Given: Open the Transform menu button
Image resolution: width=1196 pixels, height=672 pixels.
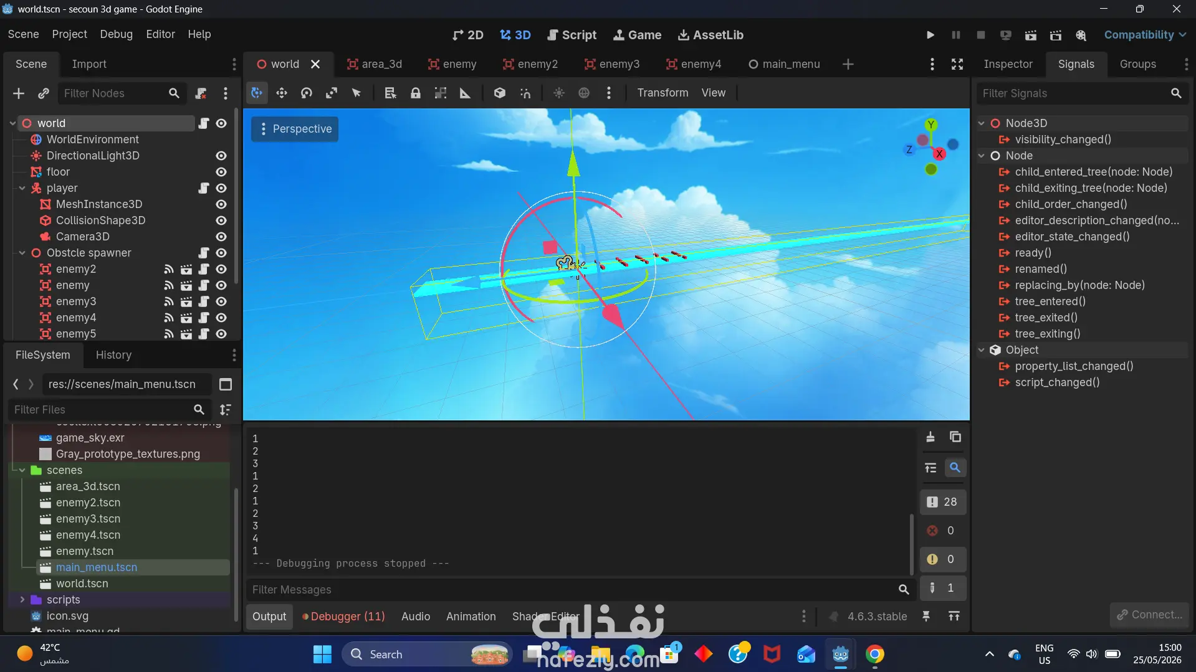Looking at the screenshot, I should pyautogui.click(x=663, y=93).
